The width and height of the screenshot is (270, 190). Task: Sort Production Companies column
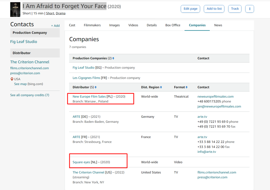click(113, 59)
